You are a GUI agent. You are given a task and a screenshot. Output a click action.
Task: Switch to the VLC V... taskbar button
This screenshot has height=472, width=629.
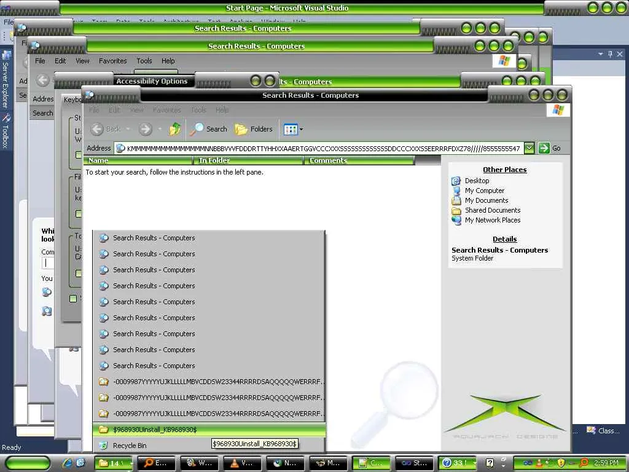(x=242, y=463)
